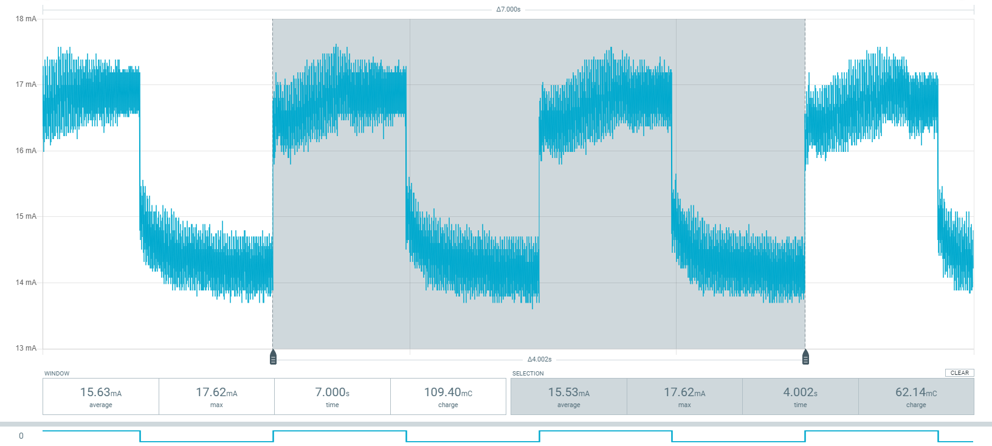992x446 pixels.
Task: Select the selection time 4.002s box
Action: [800, 397]
